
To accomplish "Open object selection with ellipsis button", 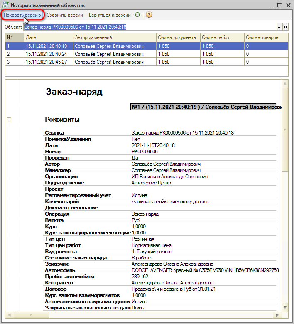I will click(279, 27).
